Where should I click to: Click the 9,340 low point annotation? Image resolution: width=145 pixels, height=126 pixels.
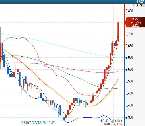[38, 123]
